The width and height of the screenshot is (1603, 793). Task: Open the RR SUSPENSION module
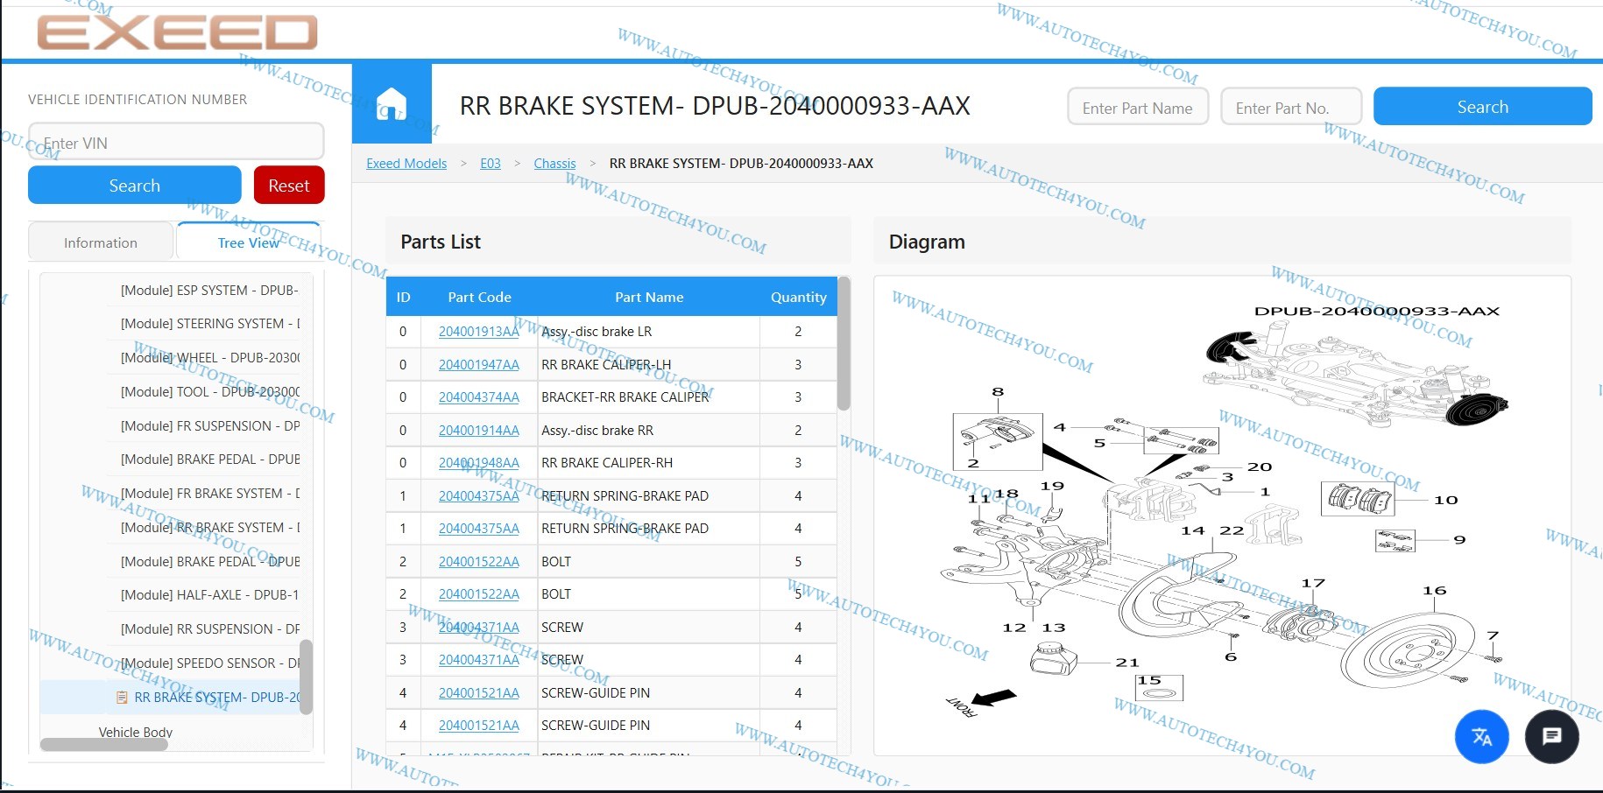point(210,629)
